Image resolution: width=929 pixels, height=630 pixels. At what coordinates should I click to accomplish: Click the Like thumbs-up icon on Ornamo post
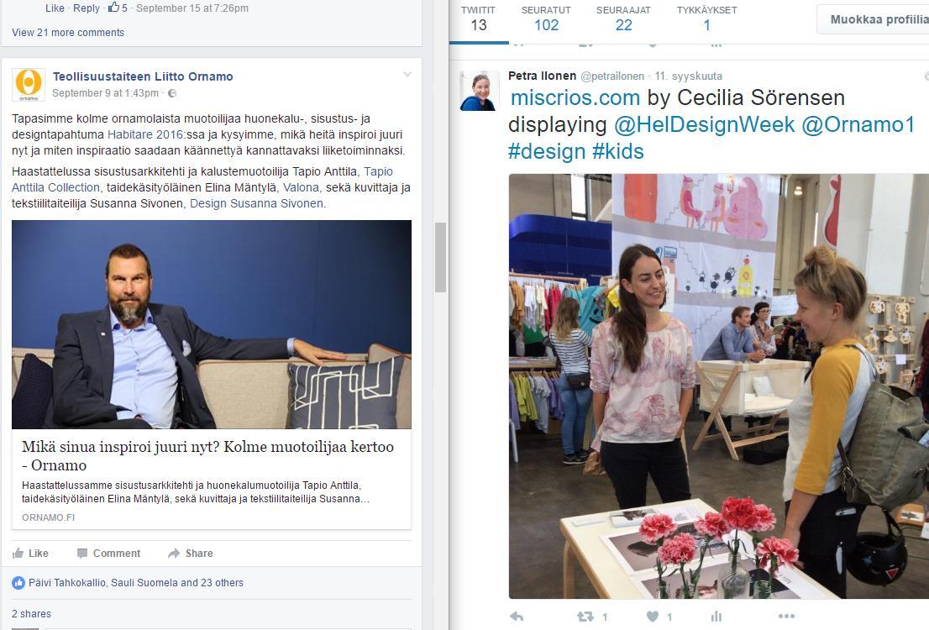tap(18, 553)
